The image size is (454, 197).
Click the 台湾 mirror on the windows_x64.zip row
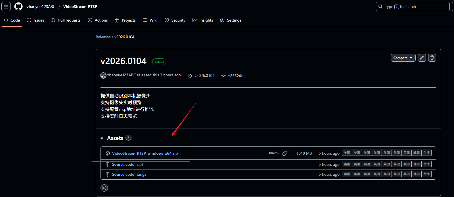(x=426, y=153)
